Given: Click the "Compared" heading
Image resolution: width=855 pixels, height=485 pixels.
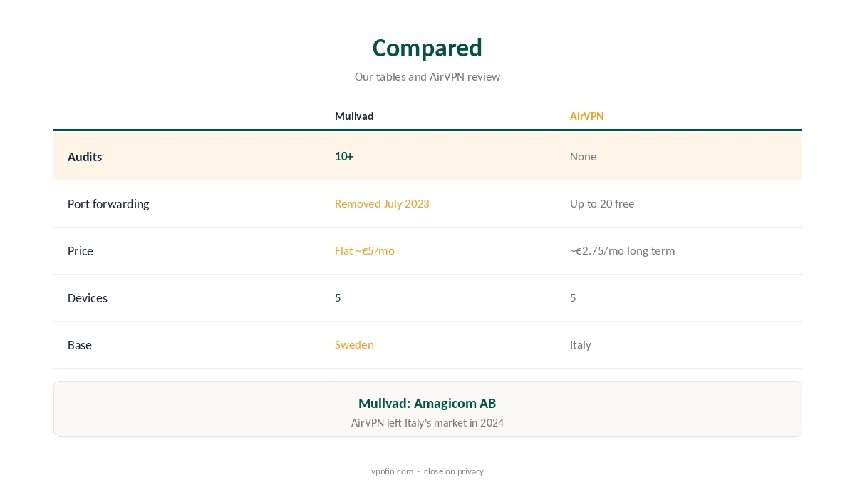Looking at the screenshot, I should [427, 48].
